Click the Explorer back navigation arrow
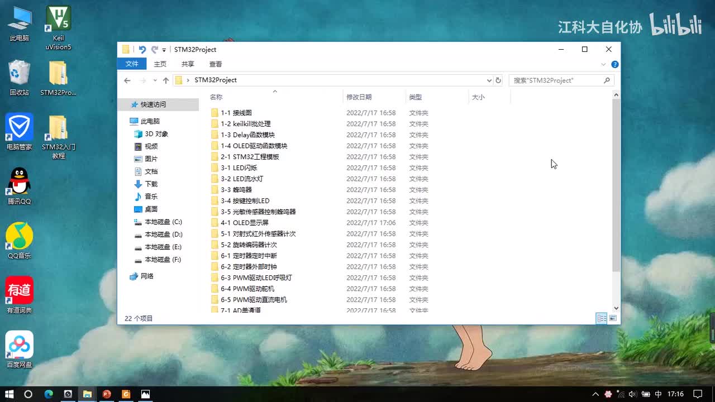Viewport: 715px width, 402px height. click(x=127, y=80)
